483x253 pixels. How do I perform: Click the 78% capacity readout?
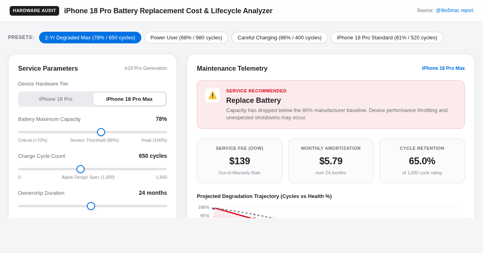click(161, 119)
